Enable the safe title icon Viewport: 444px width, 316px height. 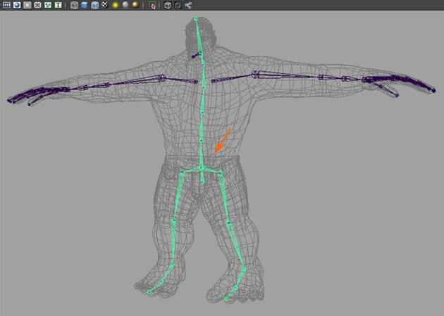pyautogui.click(x=58, y=5)
